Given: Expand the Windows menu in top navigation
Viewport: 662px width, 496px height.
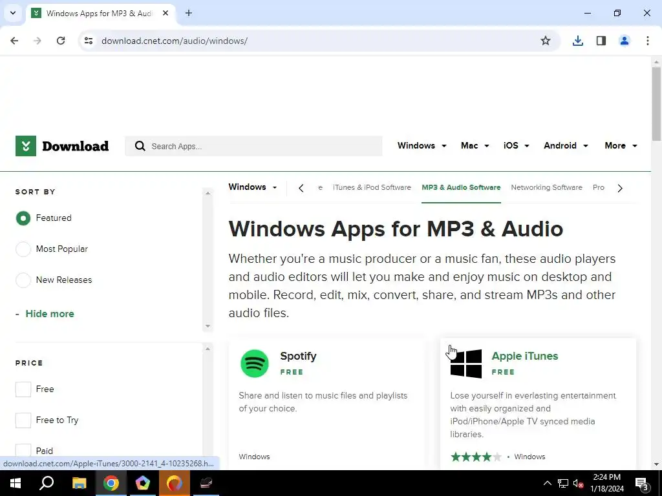Looking at the screenshot, I should pyautogui.click(x=422, y=145).
